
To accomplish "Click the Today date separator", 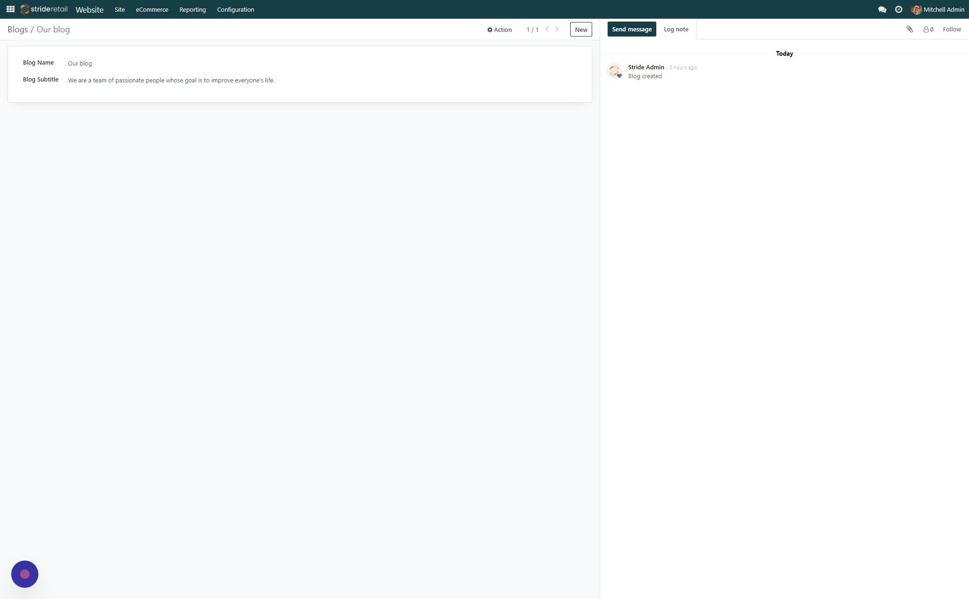I will point(785,53).
